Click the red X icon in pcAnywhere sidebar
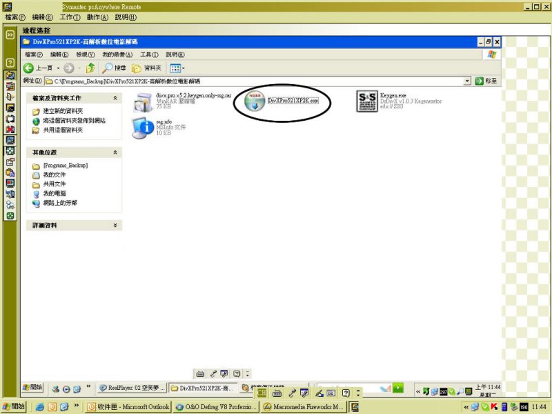Screen dimensions: 552x414 point(10,129)
